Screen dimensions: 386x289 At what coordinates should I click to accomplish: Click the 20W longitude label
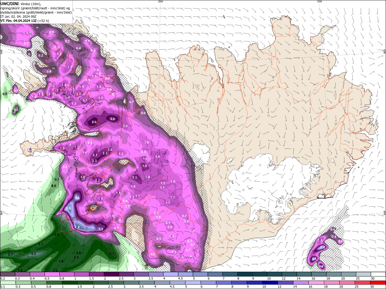[160, 2]
